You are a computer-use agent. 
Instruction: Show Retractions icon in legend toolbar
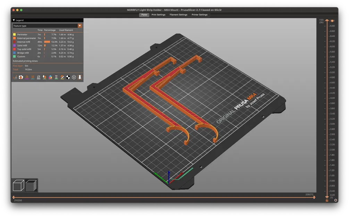coord(27,77)
